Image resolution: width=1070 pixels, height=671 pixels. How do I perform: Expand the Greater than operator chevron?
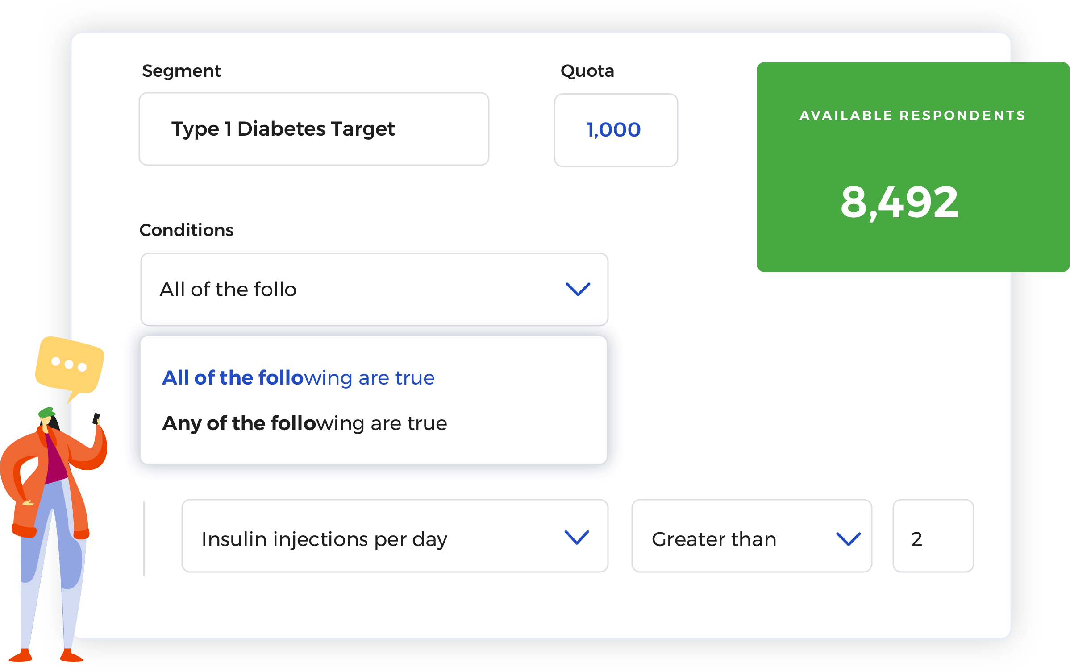click(848, 538)
